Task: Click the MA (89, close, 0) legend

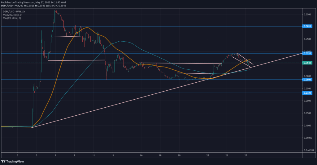Action: pos(12,18)
